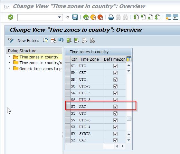Go to Last Page icon
Image resolution: width=180 pixels, height=154 pixels.
pos(157,17)
